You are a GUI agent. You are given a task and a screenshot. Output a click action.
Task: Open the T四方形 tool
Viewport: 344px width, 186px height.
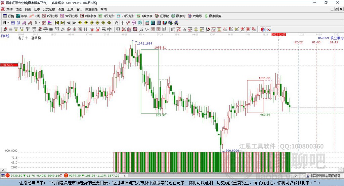tap(106, 16)
